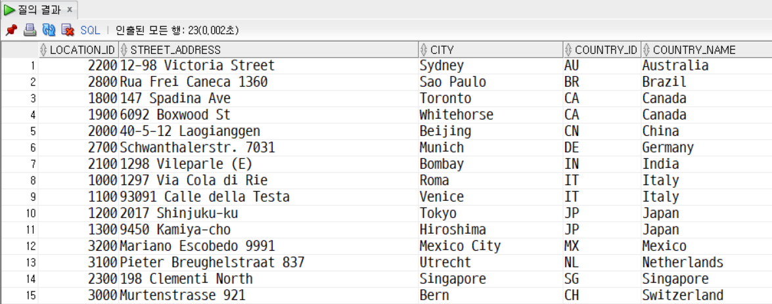The height and width of the screenshot is (304, 772).
Task: Click city cell 'Beijing'
Action: (490, 131)
